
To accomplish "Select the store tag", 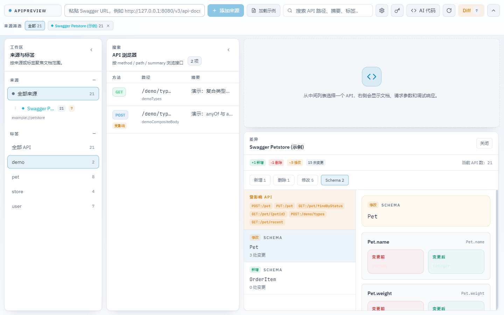I will point(53,191).
